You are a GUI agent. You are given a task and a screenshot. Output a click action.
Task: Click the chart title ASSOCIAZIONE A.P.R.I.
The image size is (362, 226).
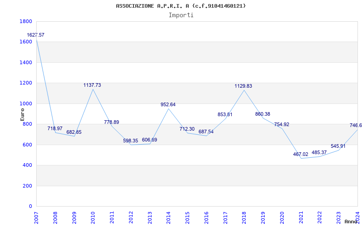pyautogui.click(x=181, y=6)
